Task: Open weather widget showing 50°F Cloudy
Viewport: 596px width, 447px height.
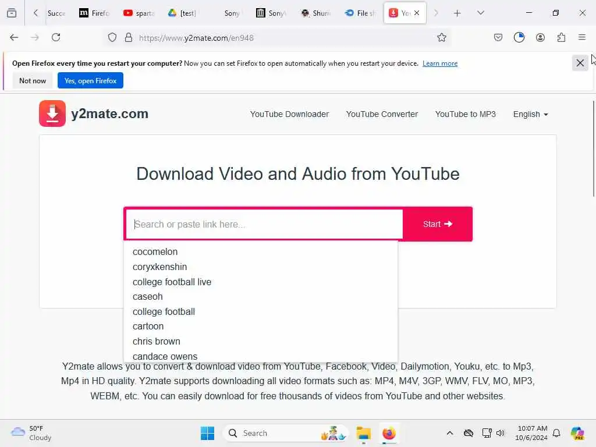Action: [x=31, y=433]
